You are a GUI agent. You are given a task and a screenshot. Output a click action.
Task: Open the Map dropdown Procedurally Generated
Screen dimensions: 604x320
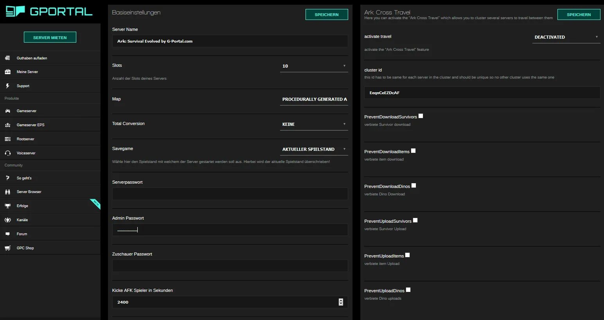coord(314,99)
